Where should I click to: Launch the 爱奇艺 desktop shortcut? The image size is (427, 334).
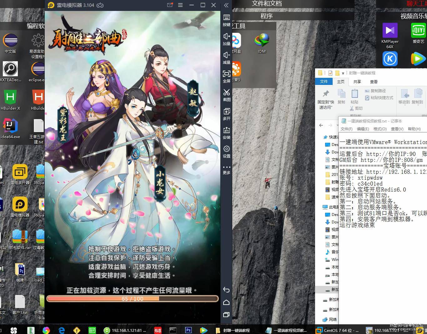click(418, 33)
